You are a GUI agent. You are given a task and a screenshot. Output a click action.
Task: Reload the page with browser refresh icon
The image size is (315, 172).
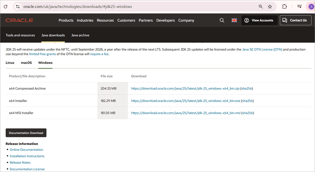click(x=5, y=7)
